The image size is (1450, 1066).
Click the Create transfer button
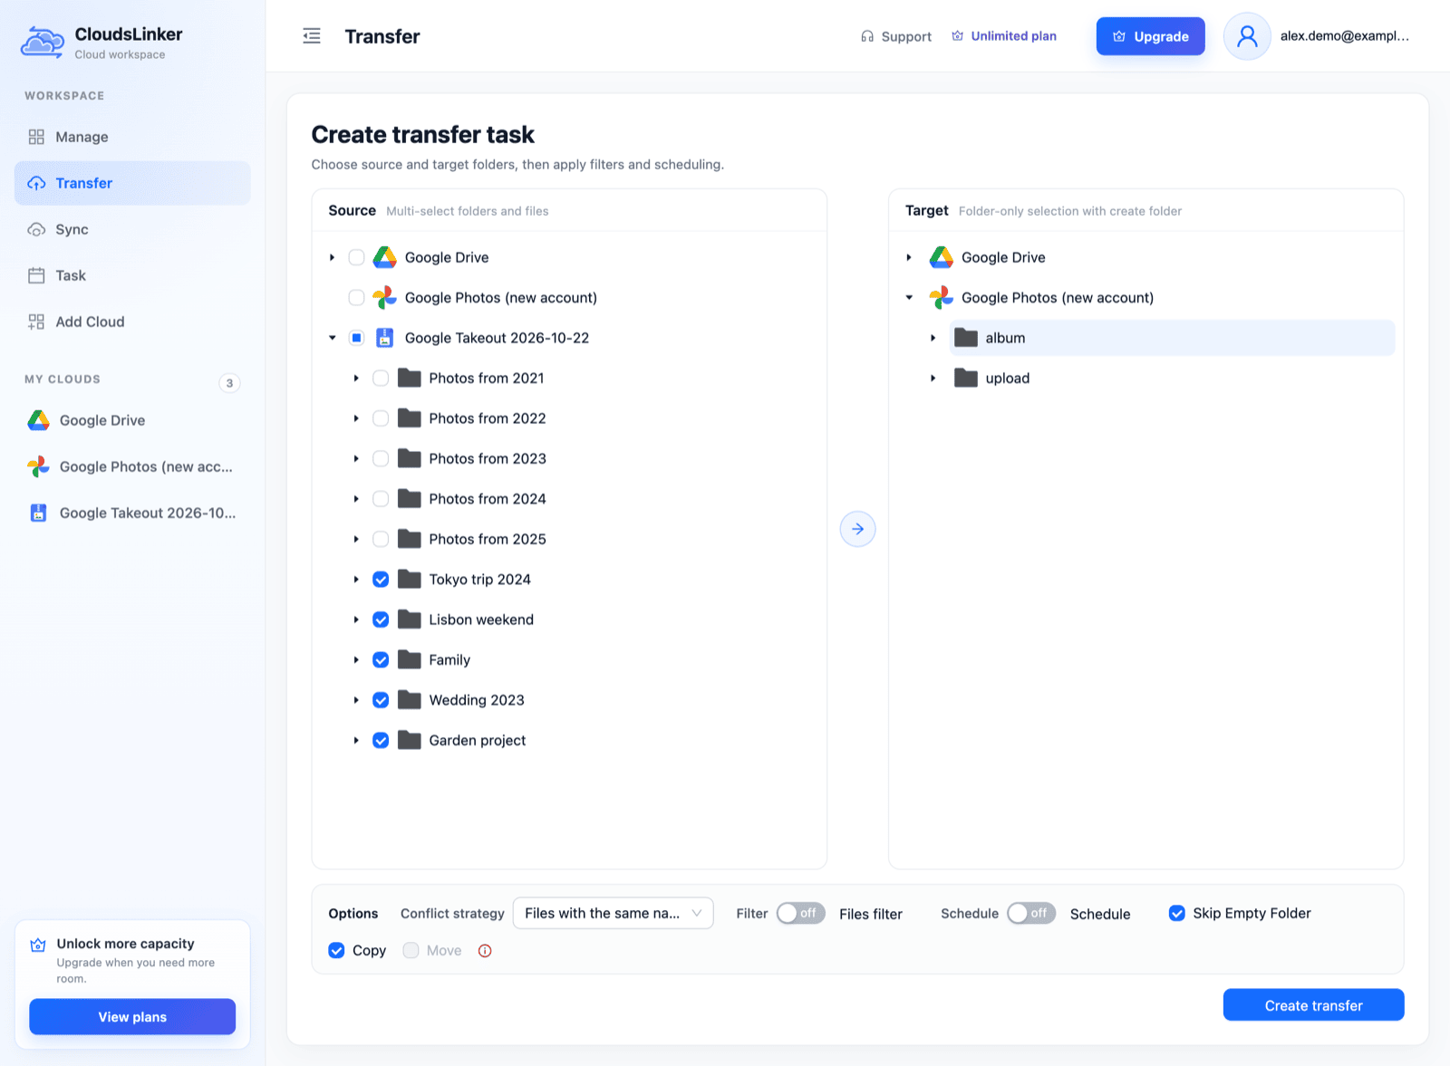click(1313, 1005)
